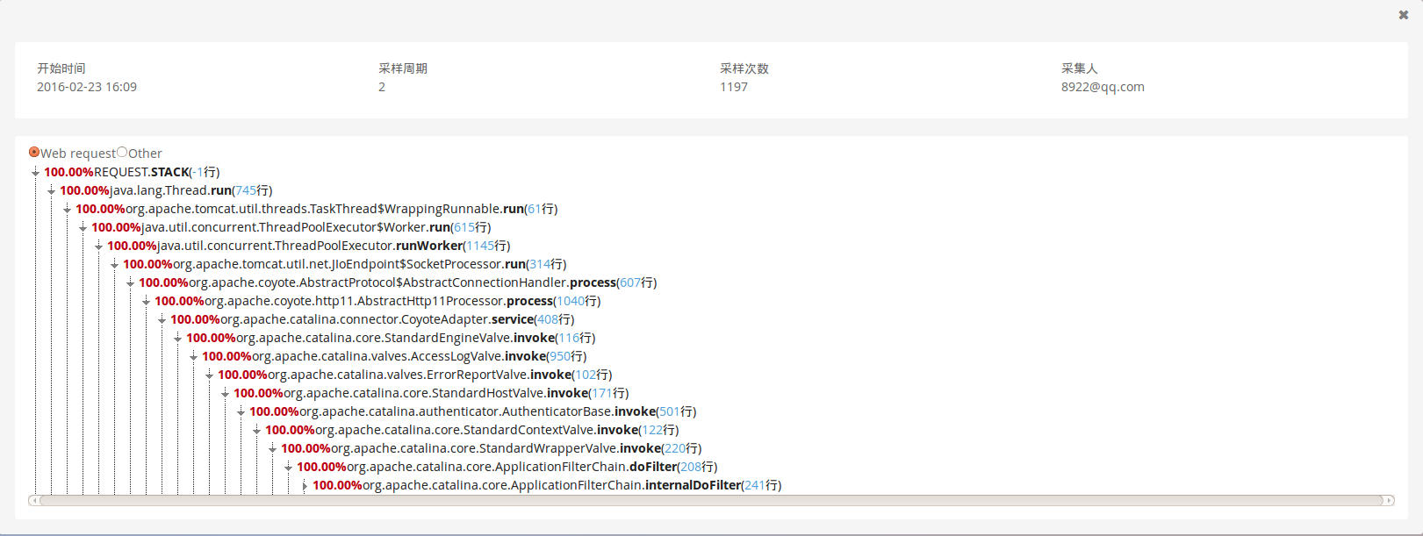1423x536 pixels.
Task: Click the AbstractConnectionHandler.process row
Action: [398, 282]
